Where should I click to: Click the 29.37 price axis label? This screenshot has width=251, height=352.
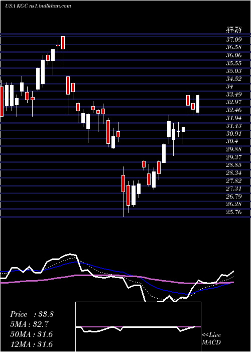[234, 157]
